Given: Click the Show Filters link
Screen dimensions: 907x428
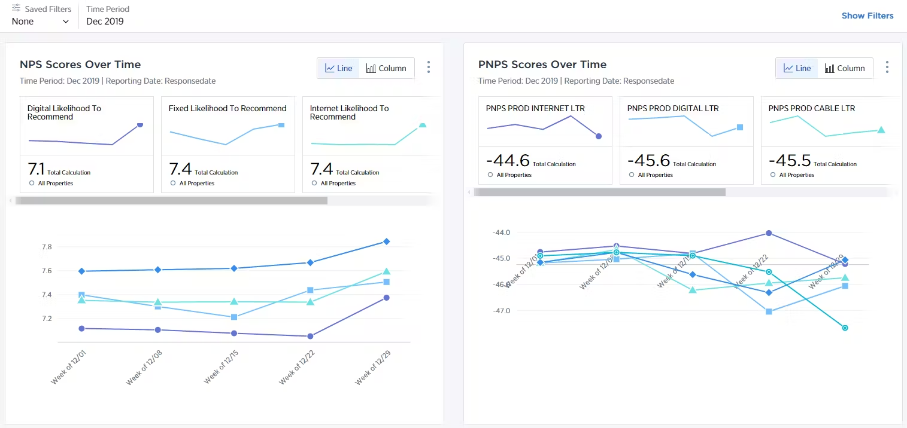Looking at the screenshot, I should [867, 16].
